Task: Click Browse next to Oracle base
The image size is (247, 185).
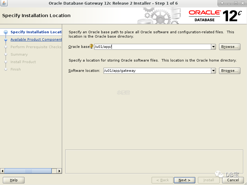Action: coord(230,47)
